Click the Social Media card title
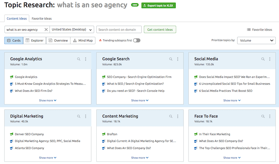This screenshot has height=164, width=279. [x=206, y=59]
